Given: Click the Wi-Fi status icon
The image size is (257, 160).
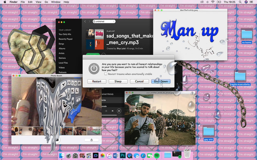Looking at the screenshot, I should pos(213,2).
